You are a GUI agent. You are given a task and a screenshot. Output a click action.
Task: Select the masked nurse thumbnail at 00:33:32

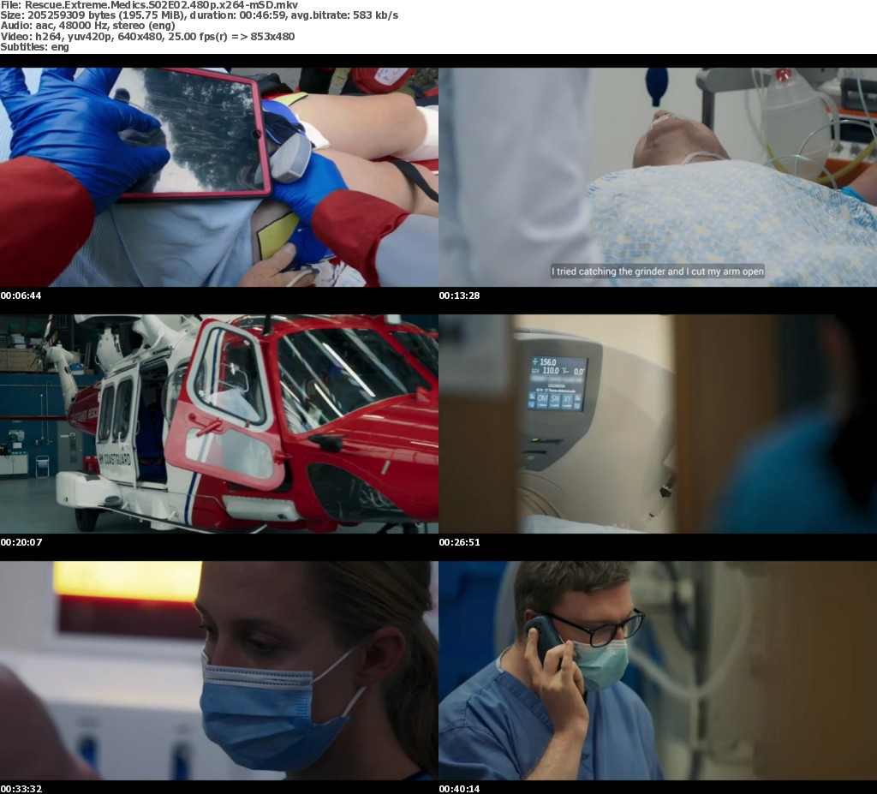(218, 670)
